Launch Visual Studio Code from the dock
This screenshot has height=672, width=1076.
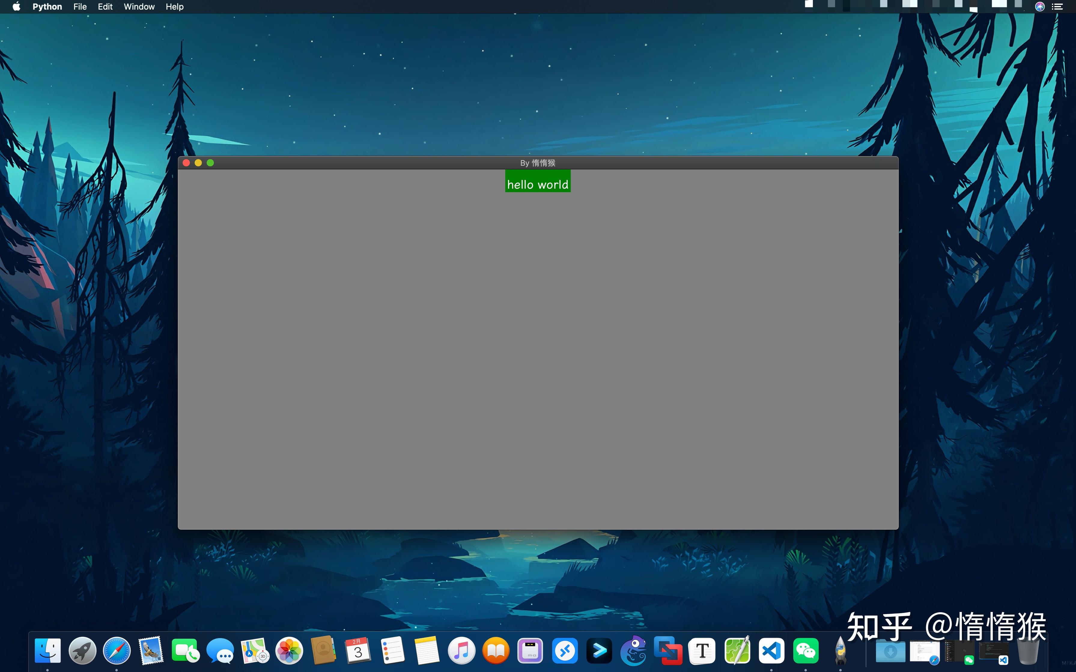tap(771, 651)
